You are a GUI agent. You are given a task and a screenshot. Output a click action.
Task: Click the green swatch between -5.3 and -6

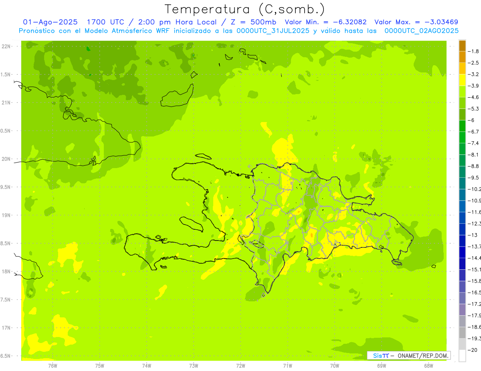click(x=462, y=114)
